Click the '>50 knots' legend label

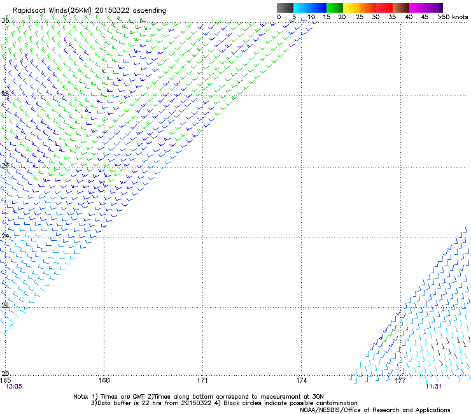click(453, 17)
